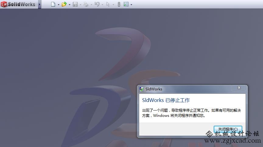Click the SldWorks dialog title text
Image resolution: width=263 pixels, height=147 pixels.
point(154,89)
